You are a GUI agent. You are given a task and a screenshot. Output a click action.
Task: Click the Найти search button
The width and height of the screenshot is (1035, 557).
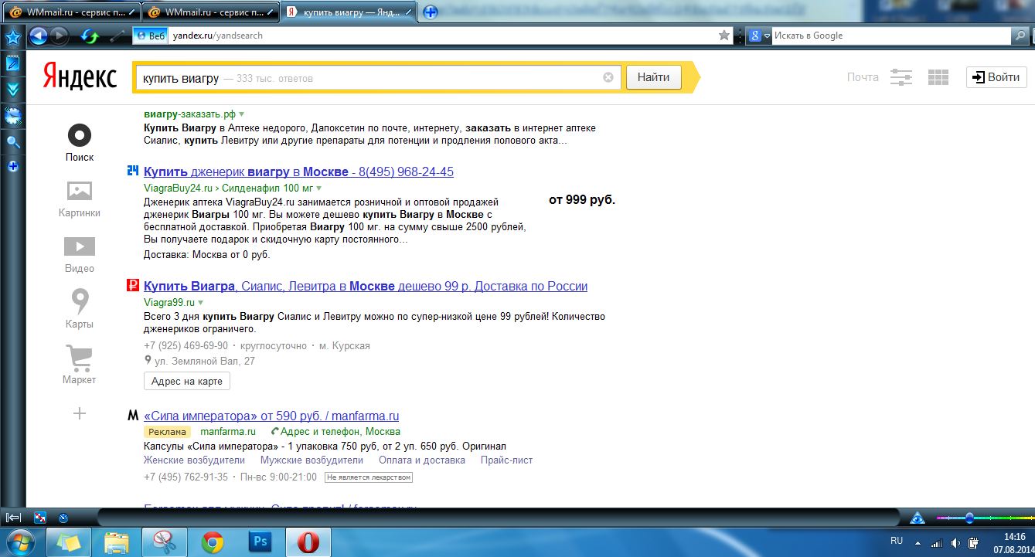pos(654,77)
